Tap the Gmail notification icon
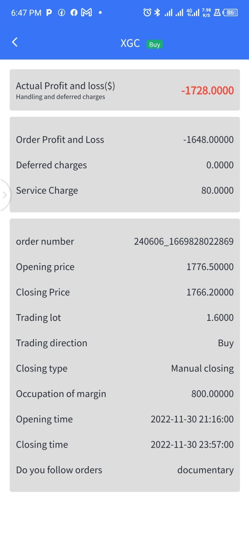Viewport: 249px width, 554px height. pos(86,12)
